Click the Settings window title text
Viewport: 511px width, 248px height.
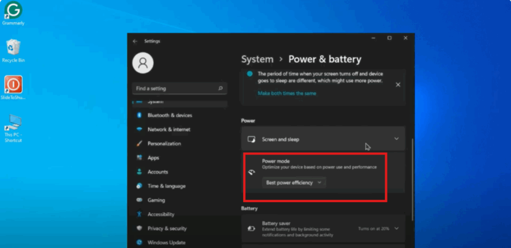(x=152, y=41)
